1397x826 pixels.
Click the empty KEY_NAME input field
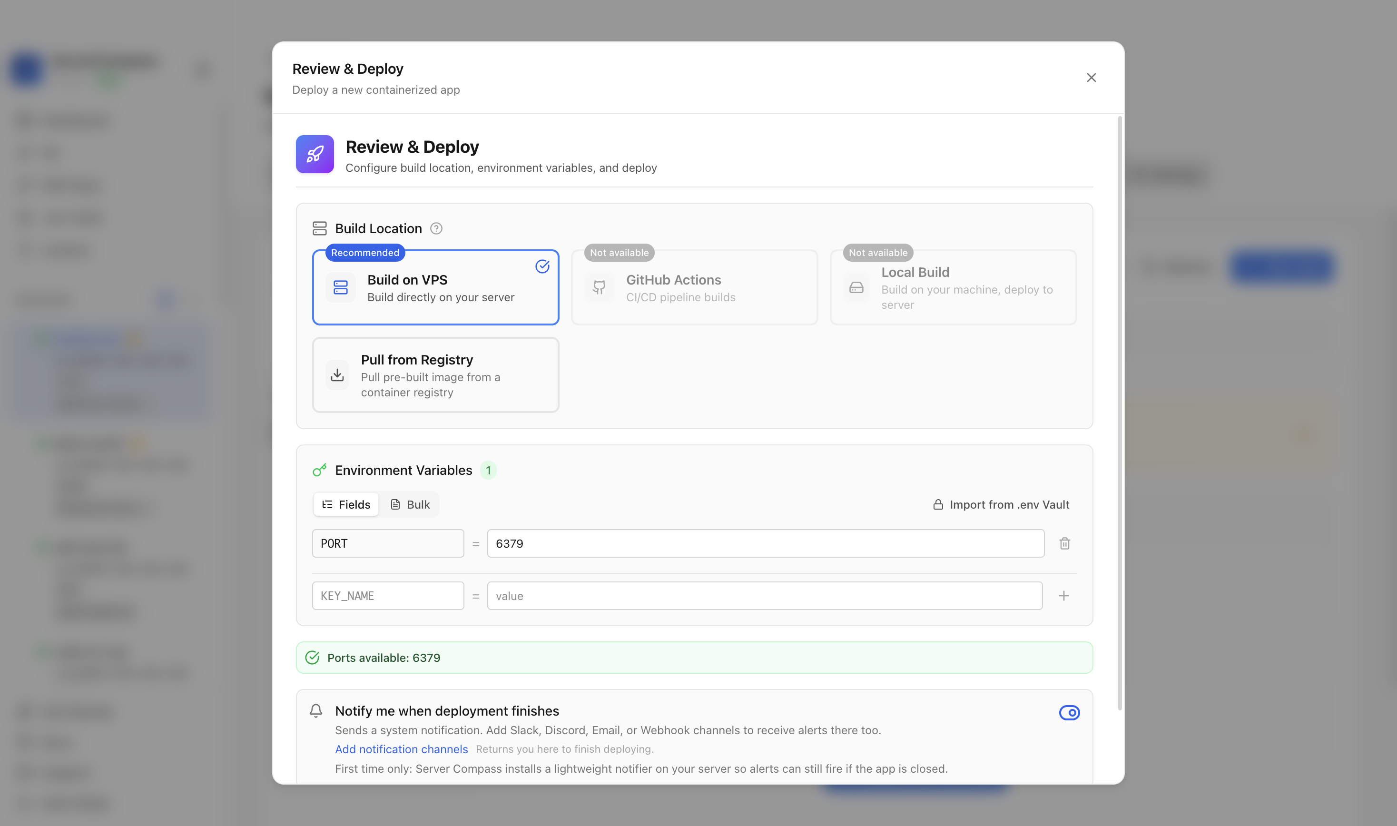coord(388,596)
